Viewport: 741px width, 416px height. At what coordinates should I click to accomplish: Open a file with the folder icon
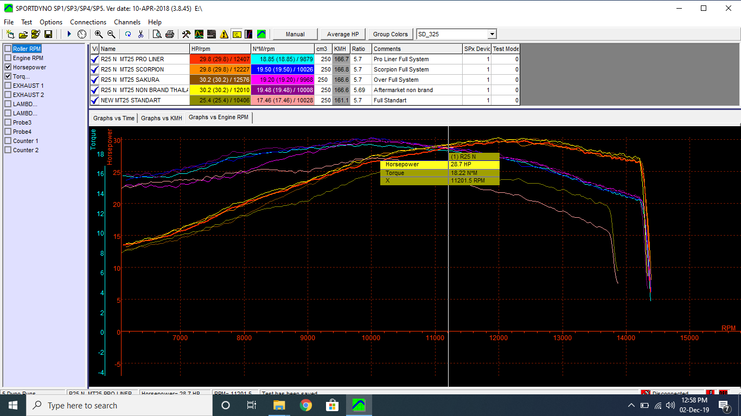pyautogui.click(x=23, y=34)
